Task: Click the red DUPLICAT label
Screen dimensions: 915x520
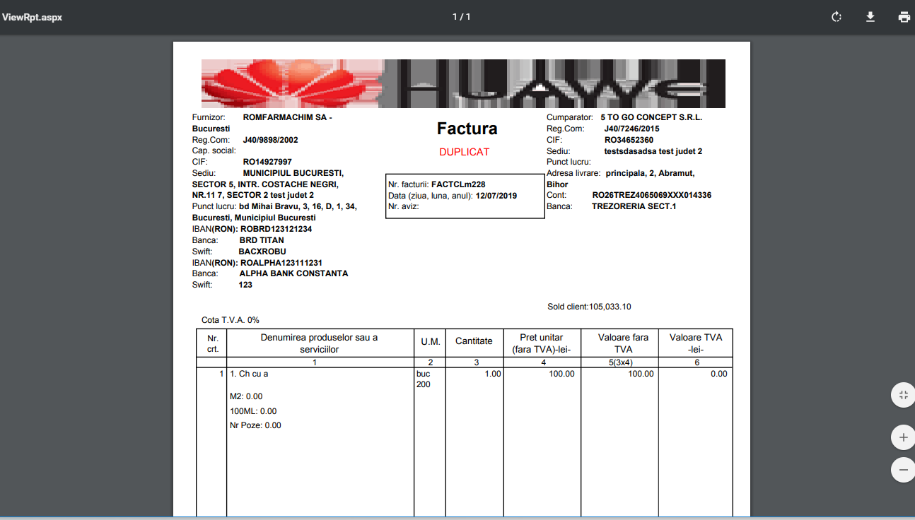Action: click(464, 152)
